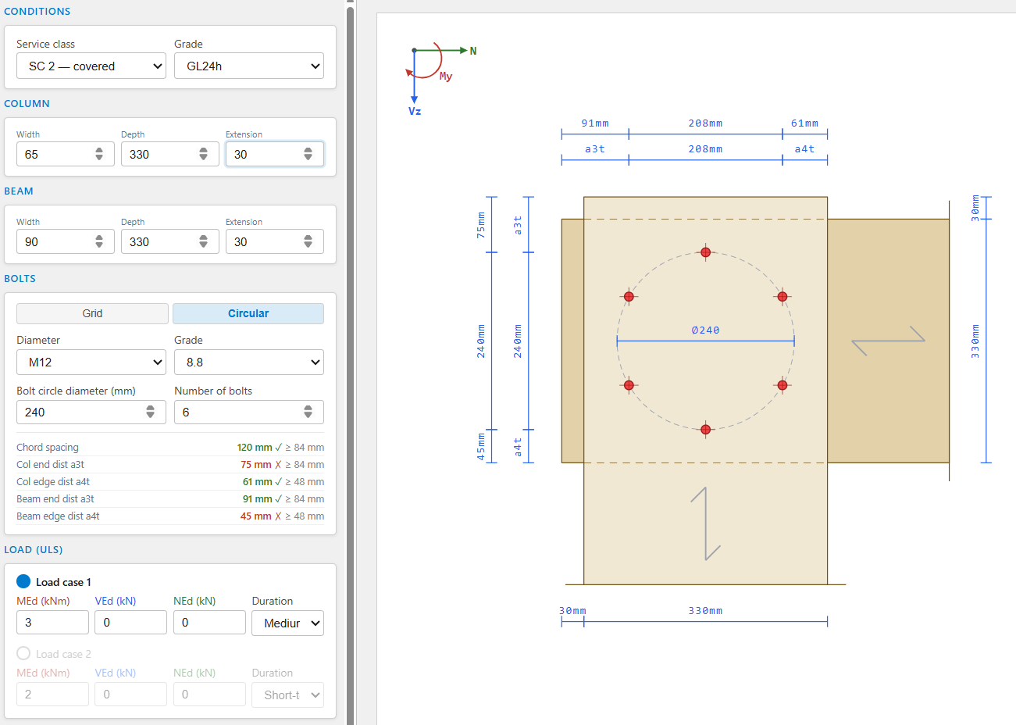This screenshot has height=725, width=1016.
Task: Click the Column Depth spinner arrows
Action: pos(204,154)
